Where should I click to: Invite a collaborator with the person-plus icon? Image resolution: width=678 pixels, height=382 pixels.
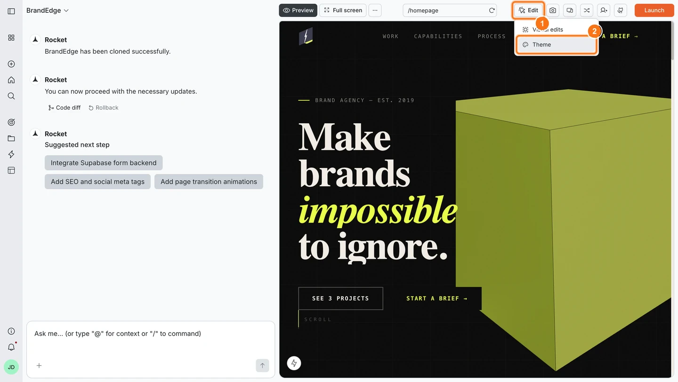(604, 10)
